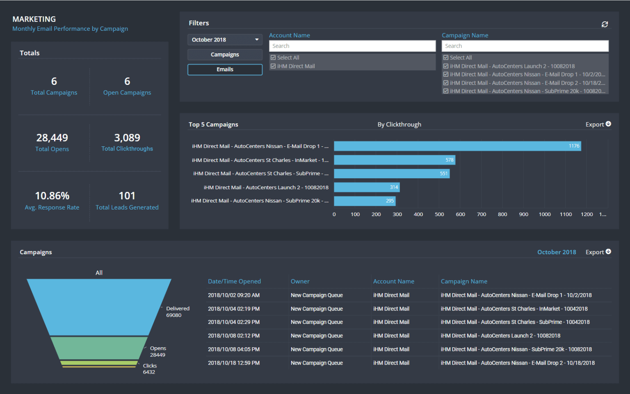Switch to the Emails filter tab
Screen dimensions: 630x394
click(225, 69)
